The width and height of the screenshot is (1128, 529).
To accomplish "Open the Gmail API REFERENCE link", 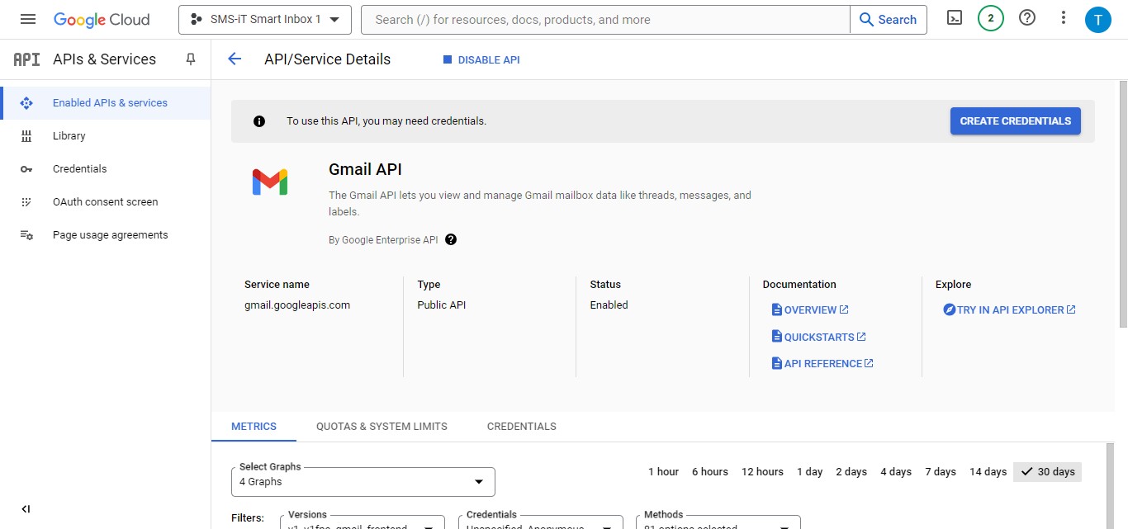I will [822, 363].
